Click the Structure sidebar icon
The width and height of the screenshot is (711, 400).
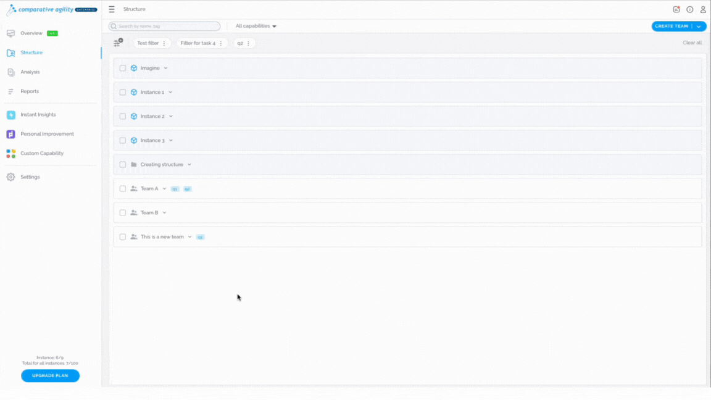(x=11, y=52)
